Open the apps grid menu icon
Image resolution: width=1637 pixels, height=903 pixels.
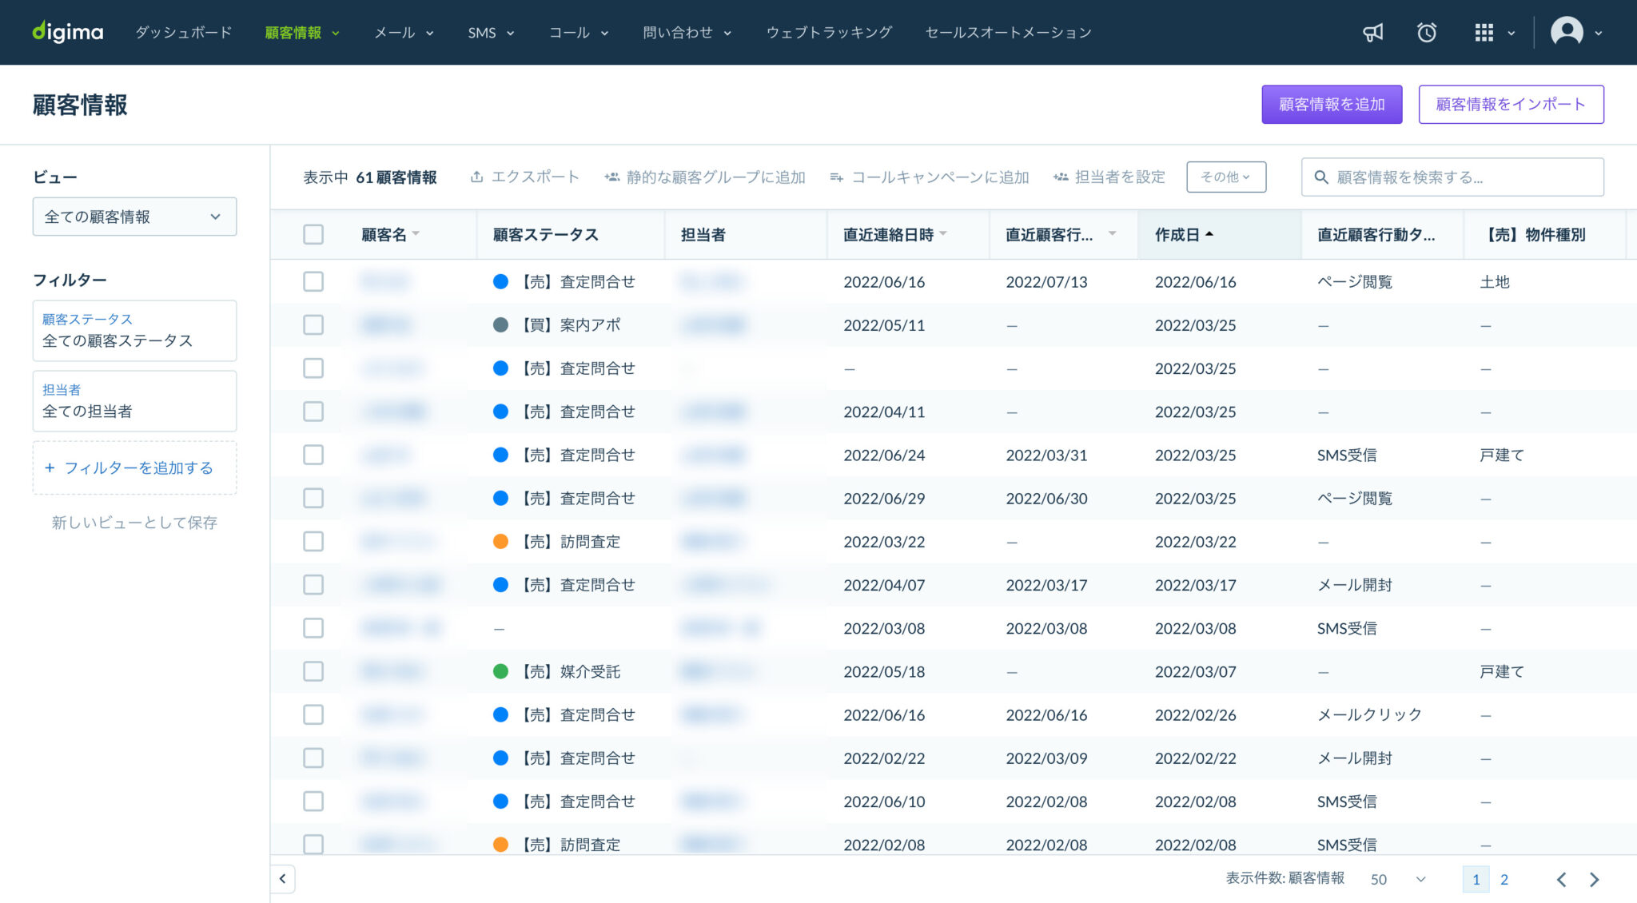coord(1484,32)
